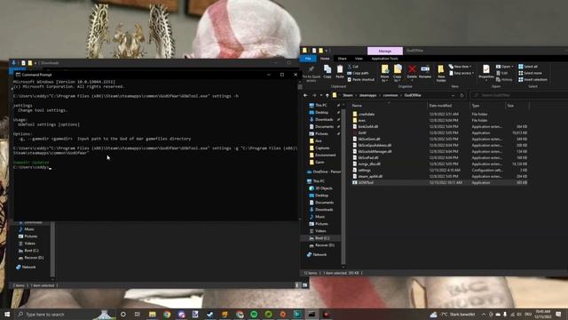Image resolution: width=568 pixels, height=320 pixels.
Task: Click History in the Open group
Action: click(x=504, y=79)
